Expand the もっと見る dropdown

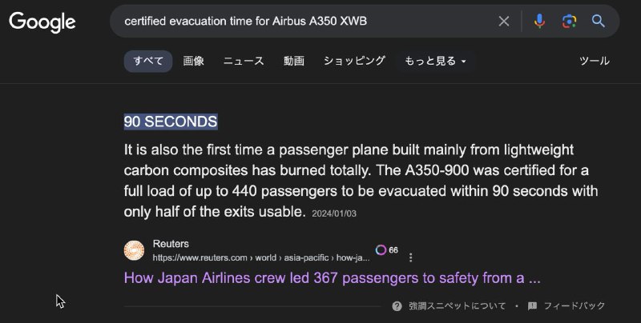click(x=435, y=62)
